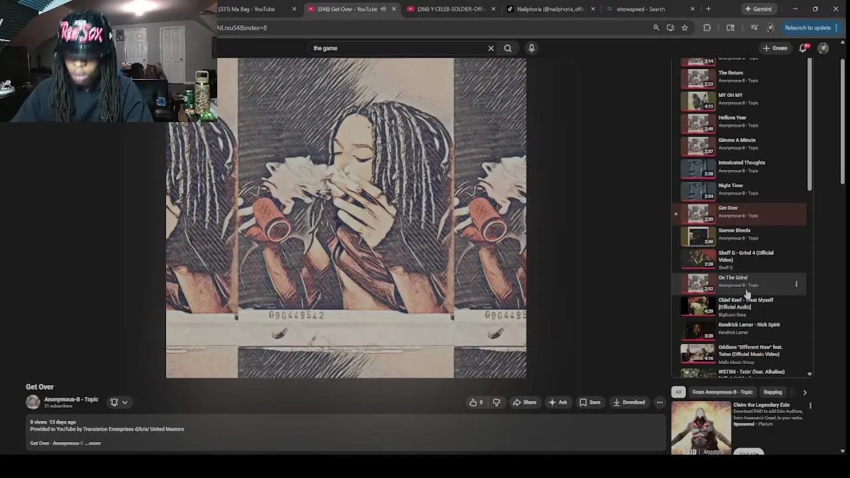Click the Ask button under the video
Viewport: 850px width, 478px height.
pyautogui.click(x=557, y=402)
